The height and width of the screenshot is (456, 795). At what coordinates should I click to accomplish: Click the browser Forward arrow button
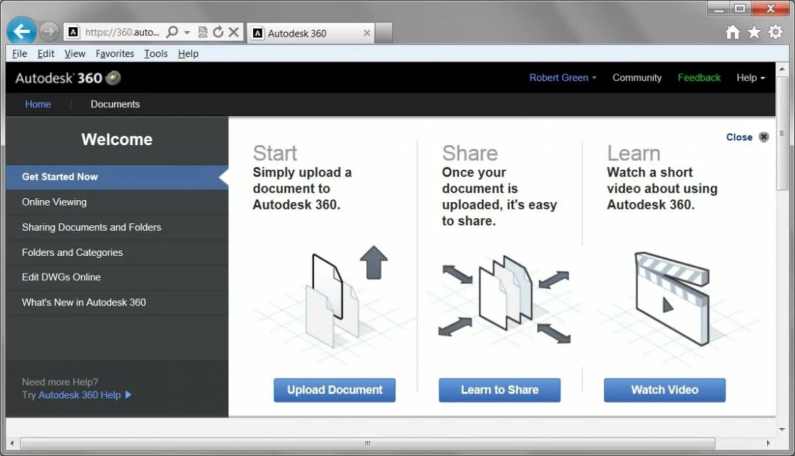coord(49,31)
